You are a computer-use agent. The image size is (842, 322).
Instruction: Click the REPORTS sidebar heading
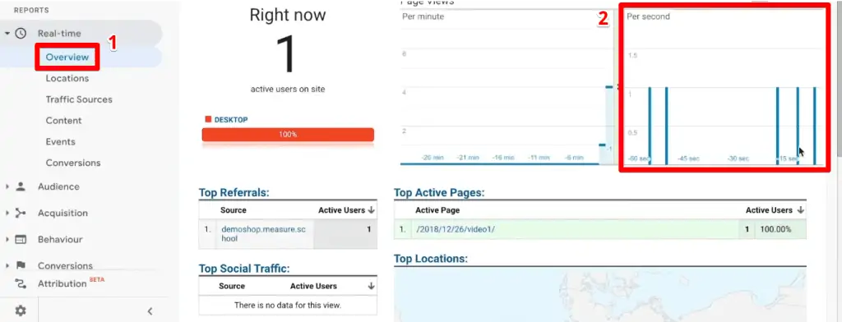31,10
